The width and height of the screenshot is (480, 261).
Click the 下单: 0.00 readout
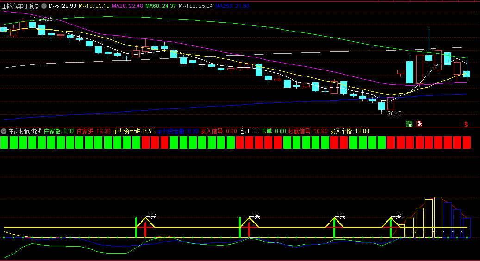tap(274, 131)
